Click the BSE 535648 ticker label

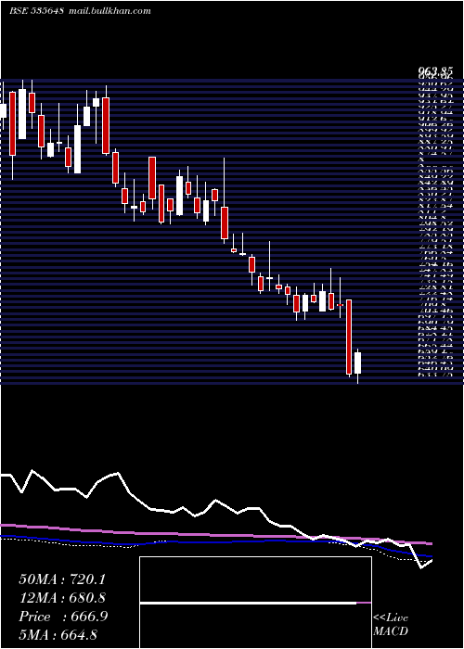click(36, 11)
